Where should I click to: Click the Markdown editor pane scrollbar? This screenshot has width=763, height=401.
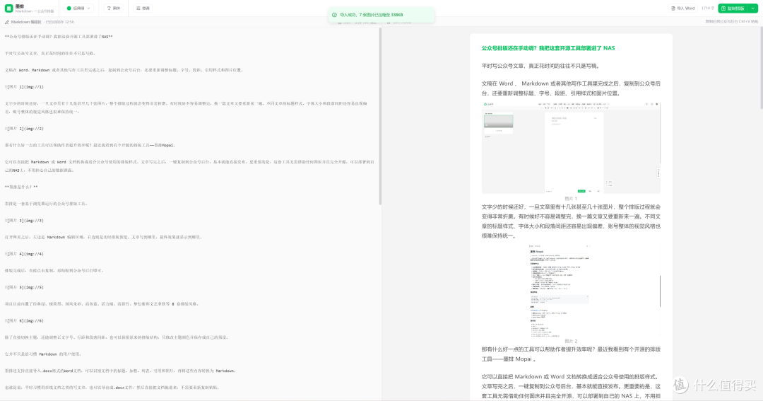tap(380, 116)
